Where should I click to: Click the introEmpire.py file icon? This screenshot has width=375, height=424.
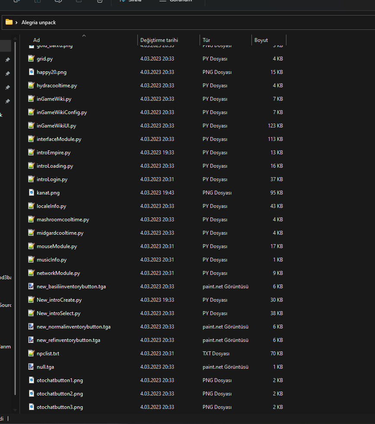32,152
